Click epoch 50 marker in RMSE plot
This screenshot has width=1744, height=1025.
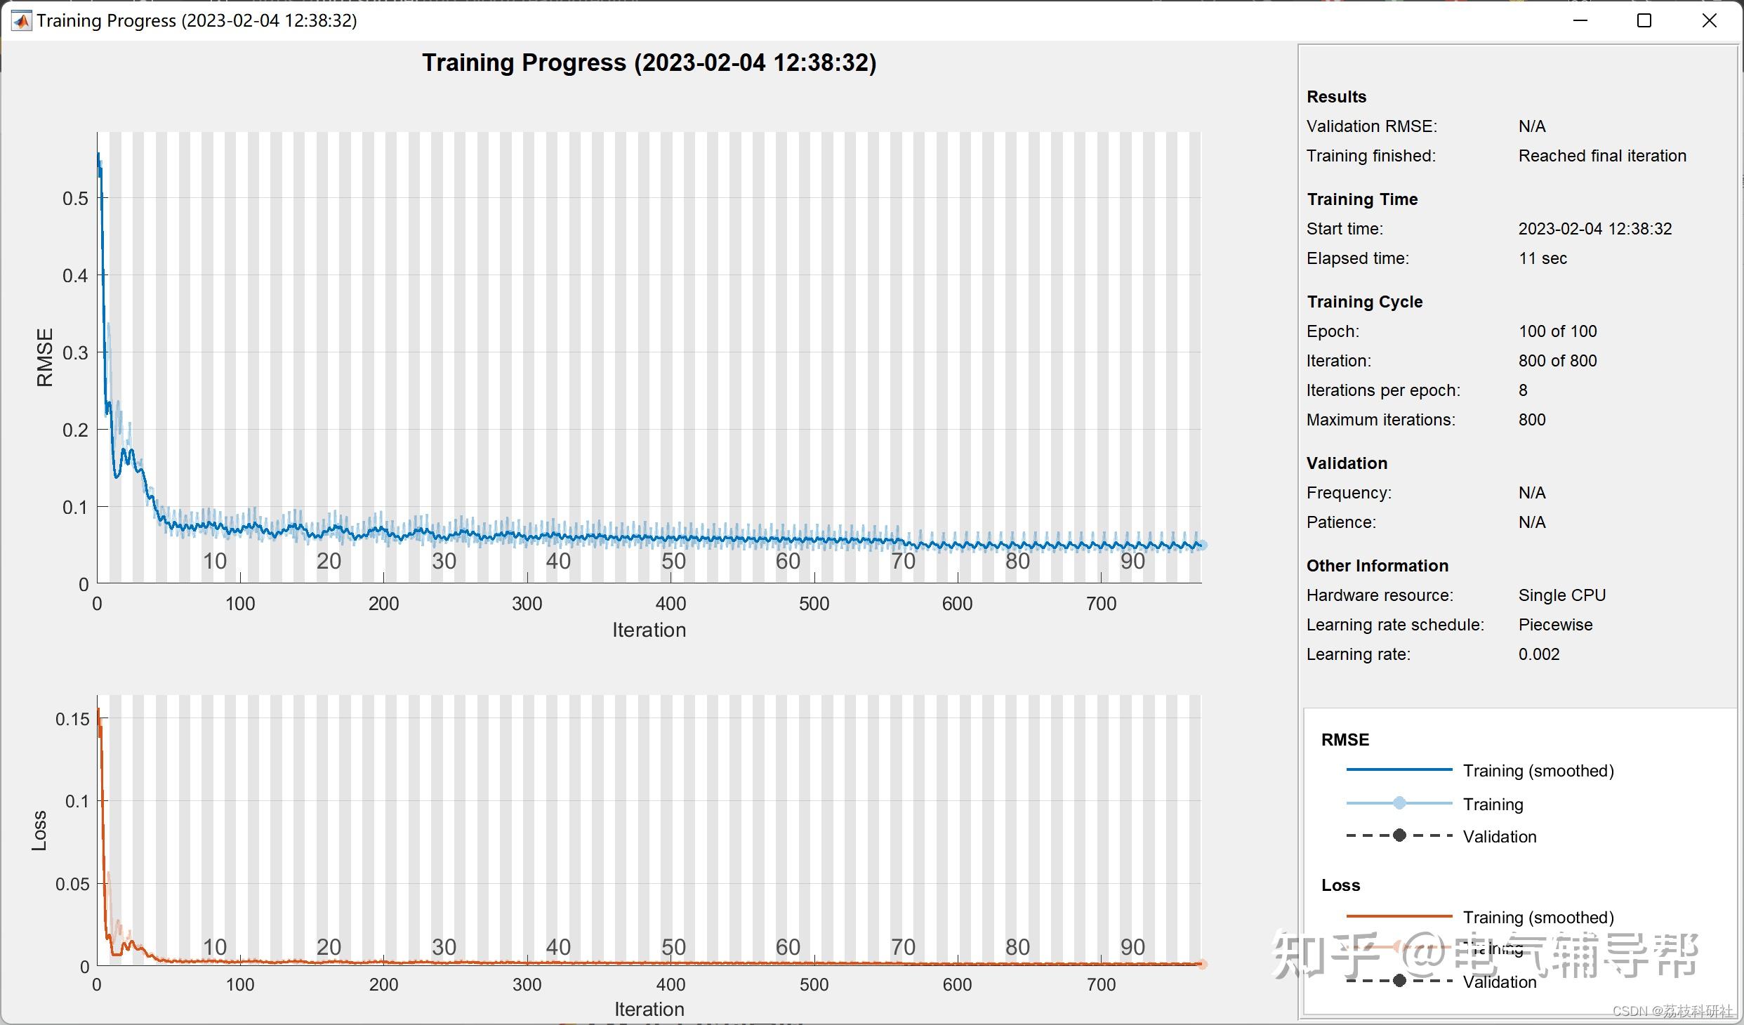point(673,561)
